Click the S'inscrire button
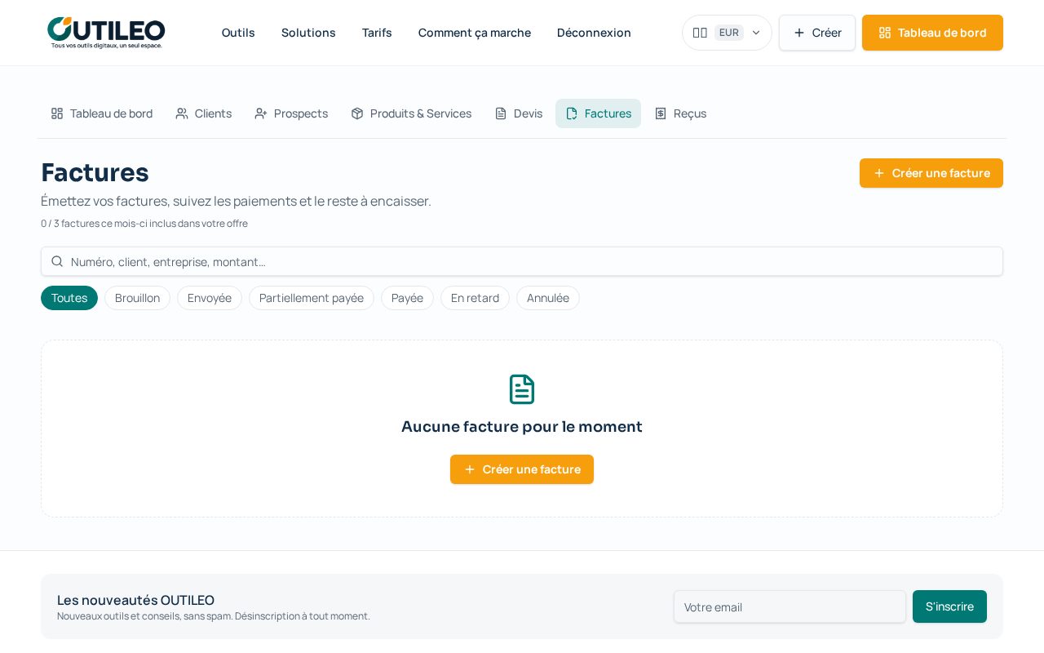Image resolution: width=1044 pixels, height=653 pixels. click(949, 606)
